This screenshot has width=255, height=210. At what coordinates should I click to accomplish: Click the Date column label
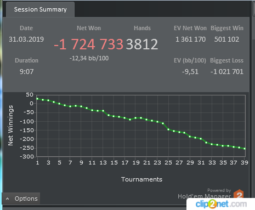tap(26, 28)
